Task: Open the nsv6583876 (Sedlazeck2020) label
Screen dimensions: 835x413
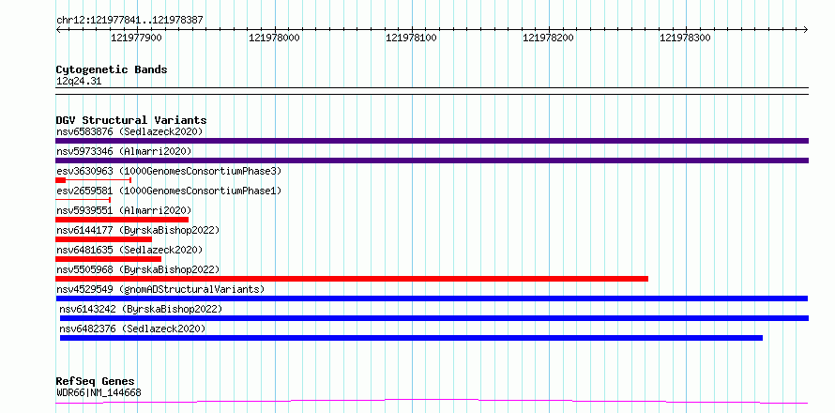Action: point(129,131)
